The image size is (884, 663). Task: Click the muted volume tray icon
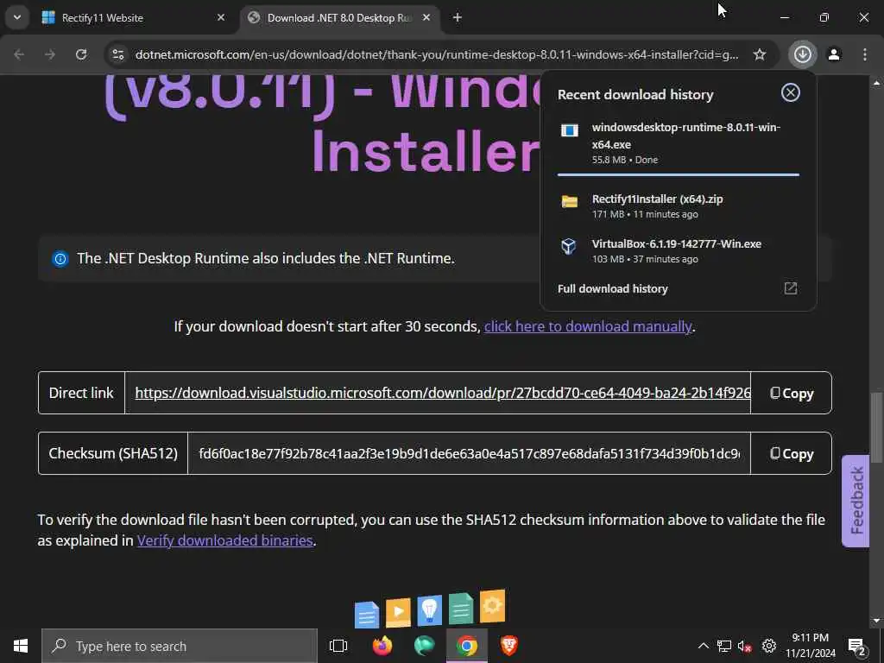745,646
